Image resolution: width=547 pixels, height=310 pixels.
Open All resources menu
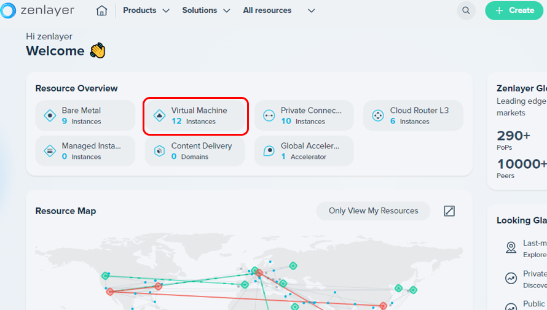click(267, 10)
